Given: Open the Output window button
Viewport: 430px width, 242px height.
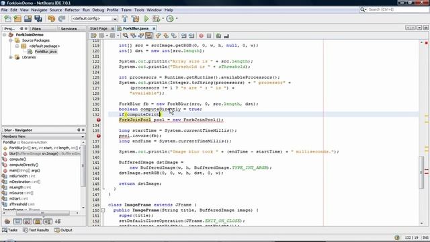Looking at the screenshot, I should pyautogui.click(x=63, y=230).
